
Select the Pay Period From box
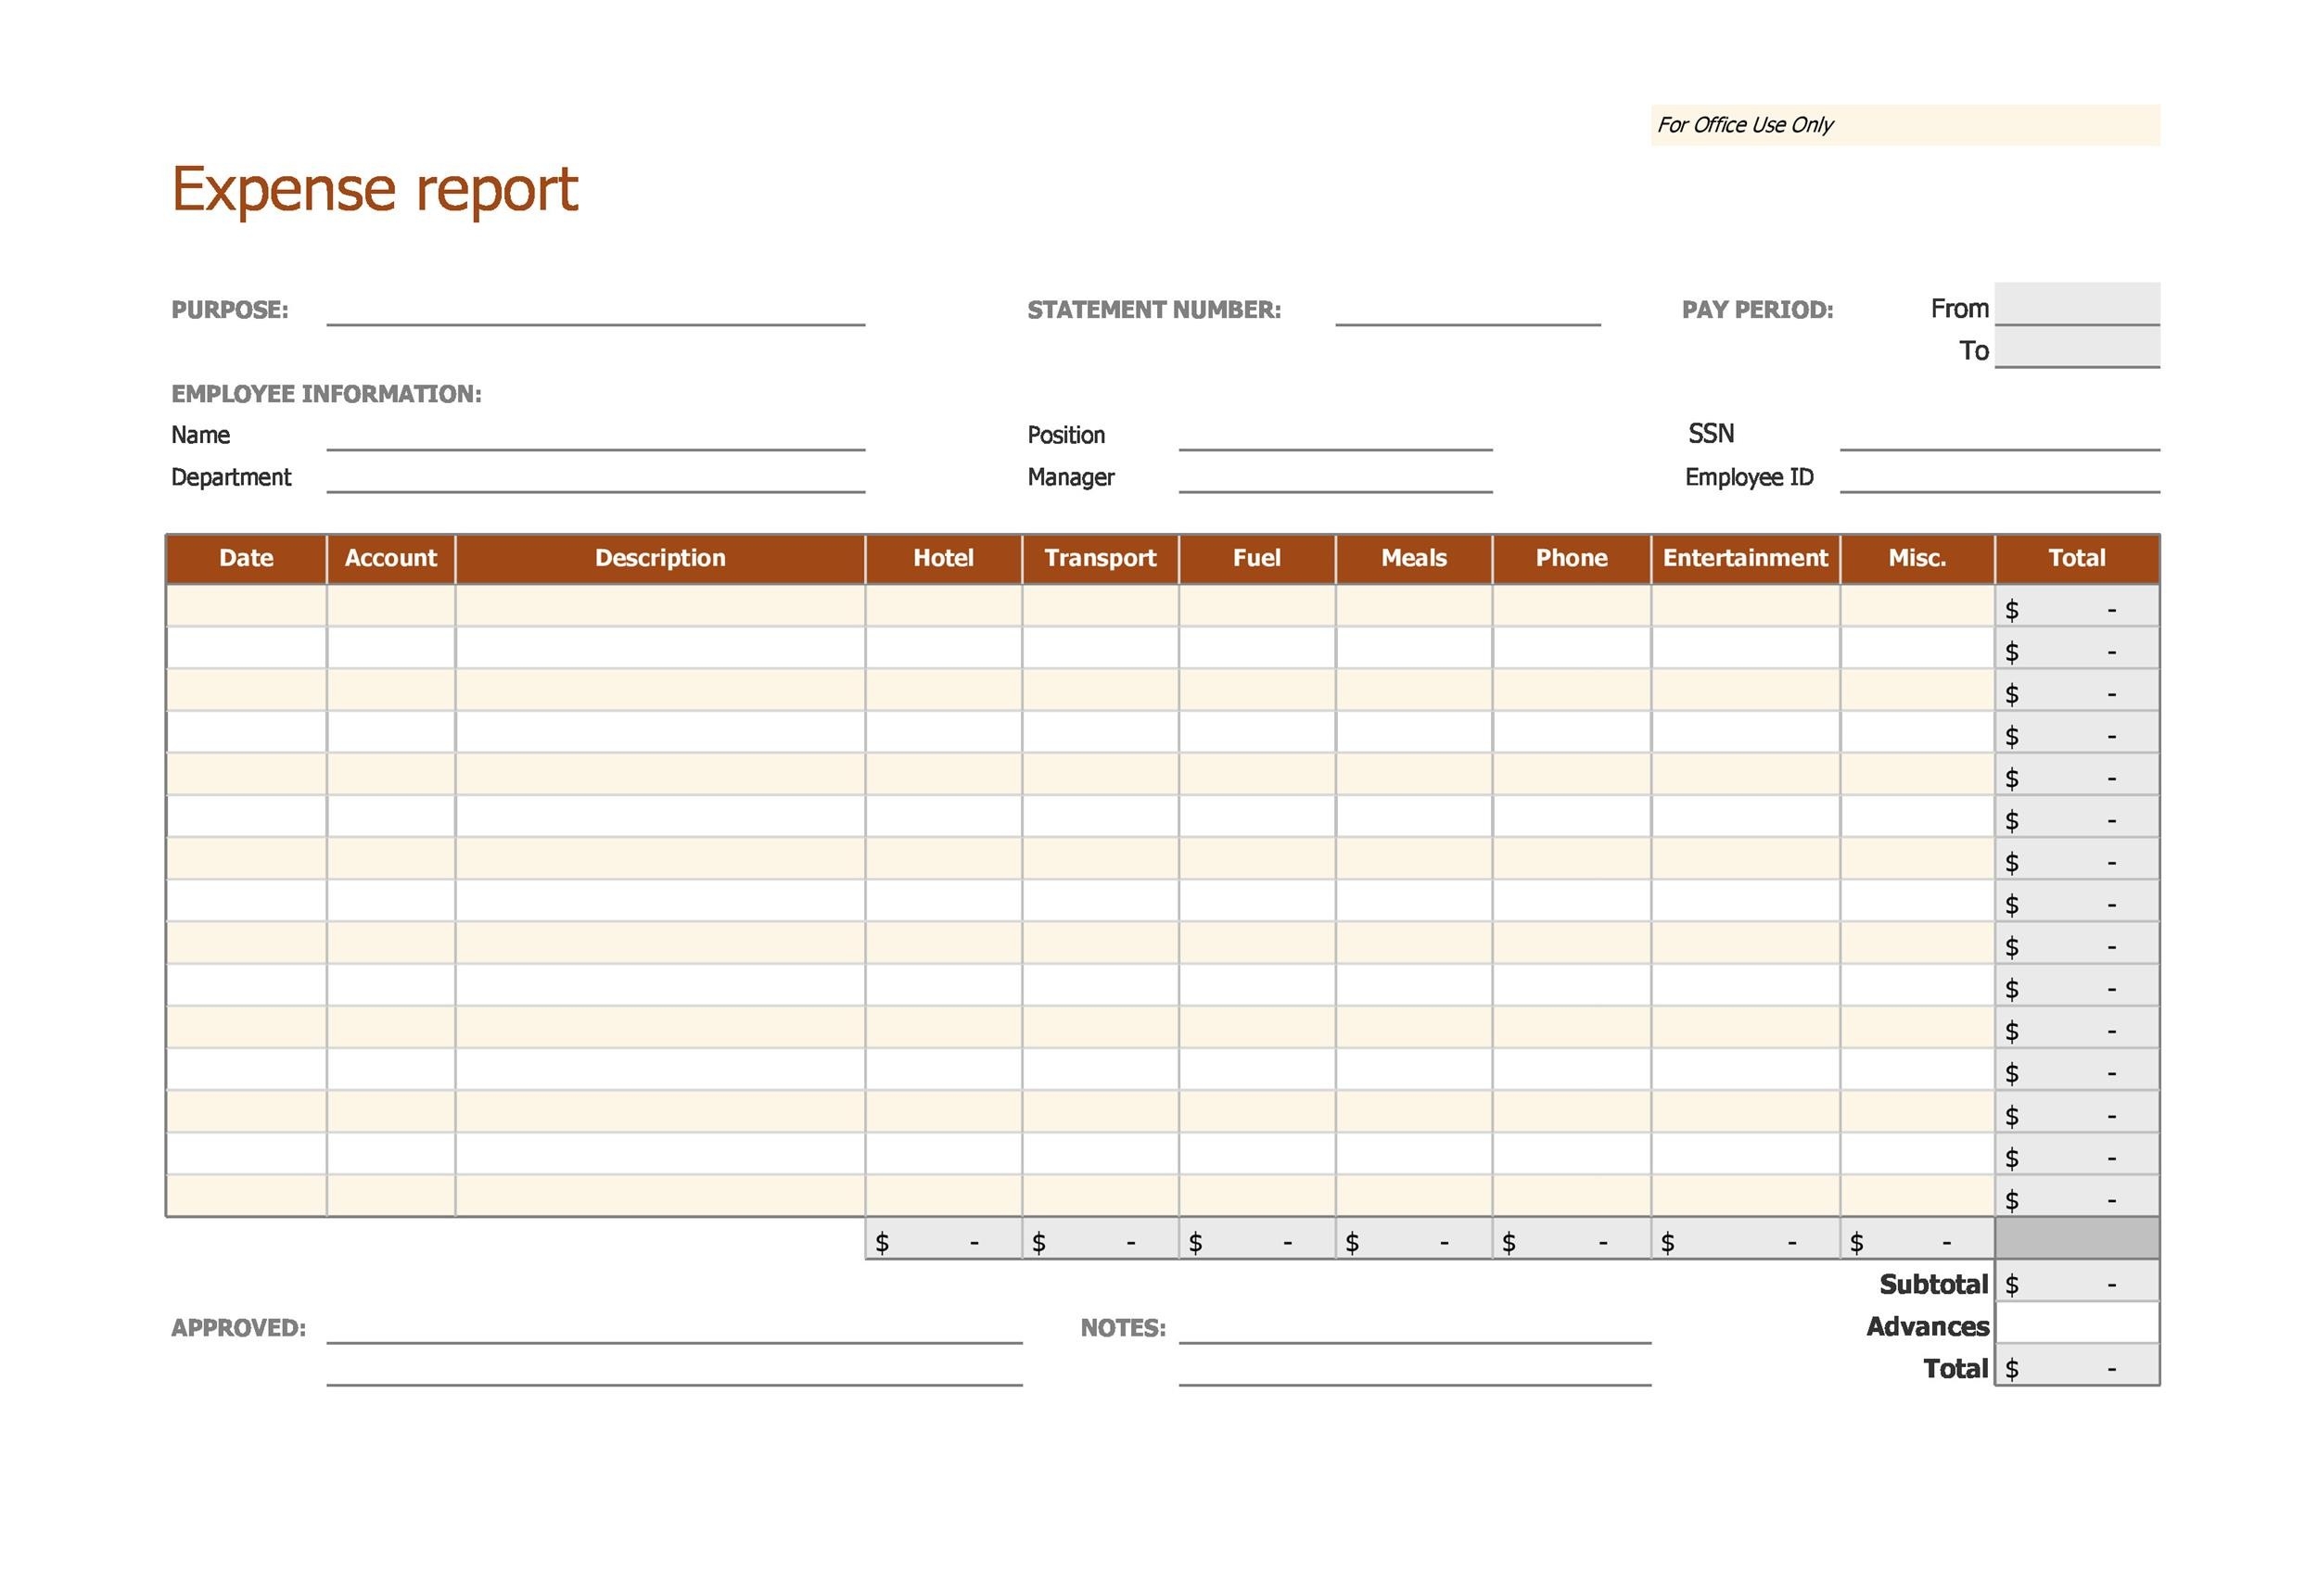(2078, 308)
